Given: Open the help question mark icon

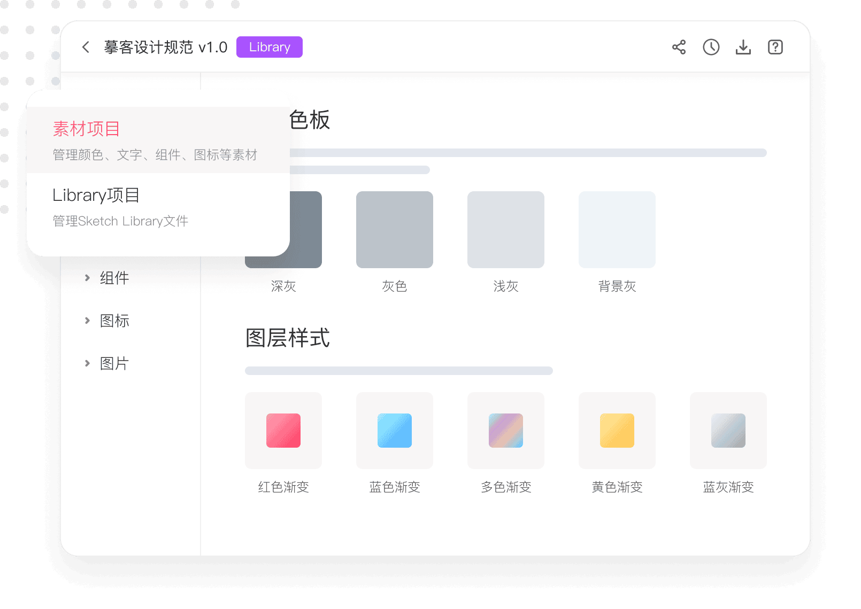Looking at the screenshot, I should tap(775, 47).
